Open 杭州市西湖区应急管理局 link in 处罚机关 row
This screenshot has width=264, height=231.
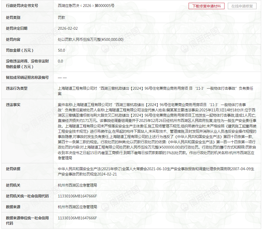(77, 185)
